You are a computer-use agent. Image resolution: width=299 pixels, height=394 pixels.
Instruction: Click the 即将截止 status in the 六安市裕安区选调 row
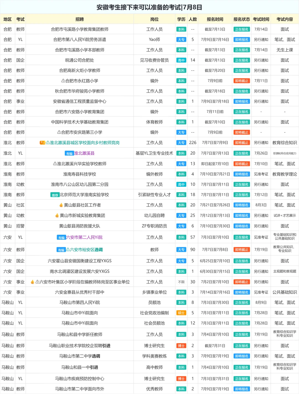(x=242, y=250)
